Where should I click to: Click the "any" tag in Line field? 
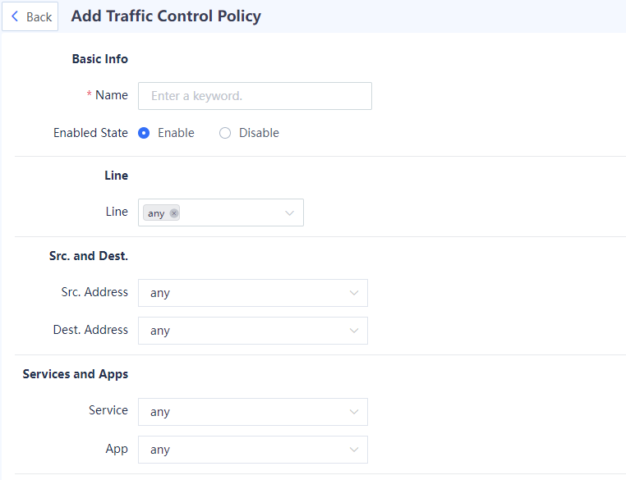(156, 213)
